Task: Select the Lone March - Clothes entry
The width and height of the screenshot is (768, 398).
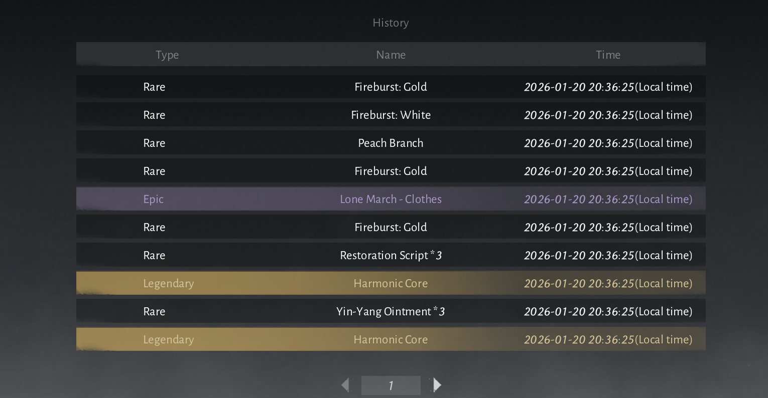Action: (x=391, y=199)
